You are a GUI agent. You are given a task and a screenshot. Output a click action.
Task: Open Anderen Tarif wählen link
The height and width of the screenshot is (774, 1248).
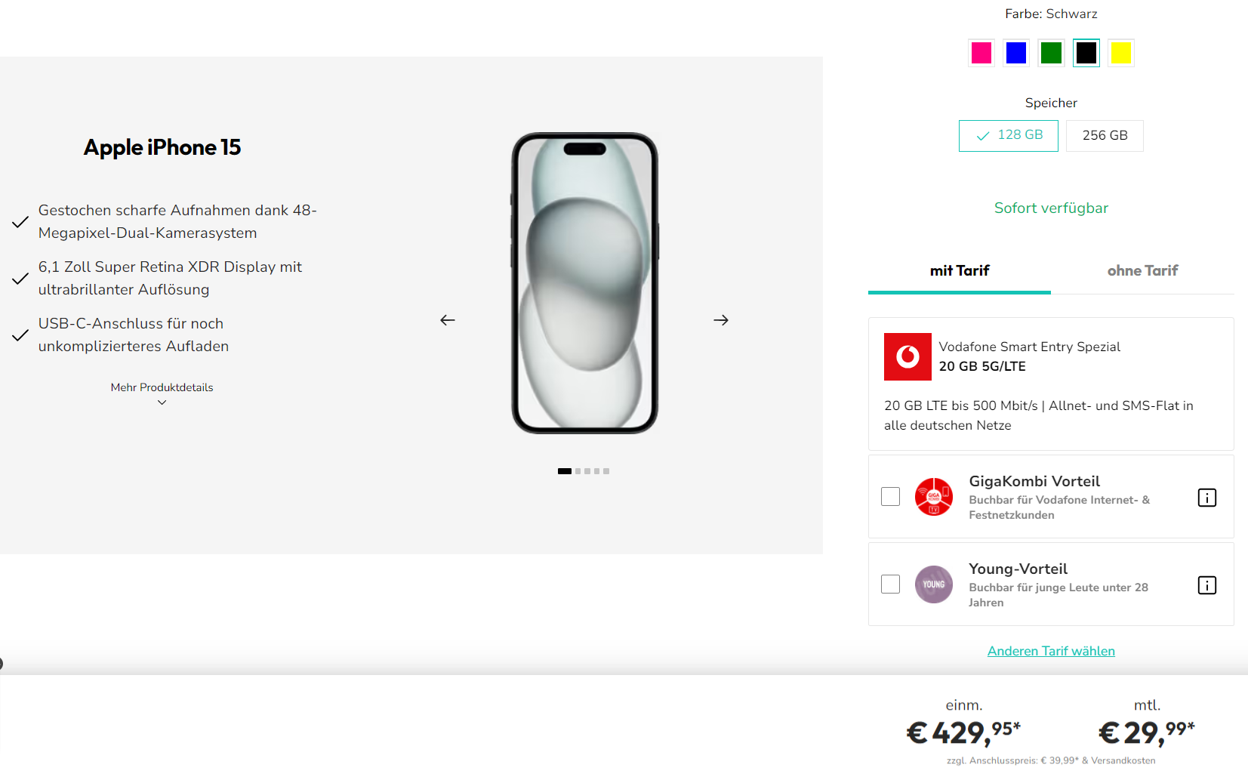pyautogui.click(x=1051, y=650)
